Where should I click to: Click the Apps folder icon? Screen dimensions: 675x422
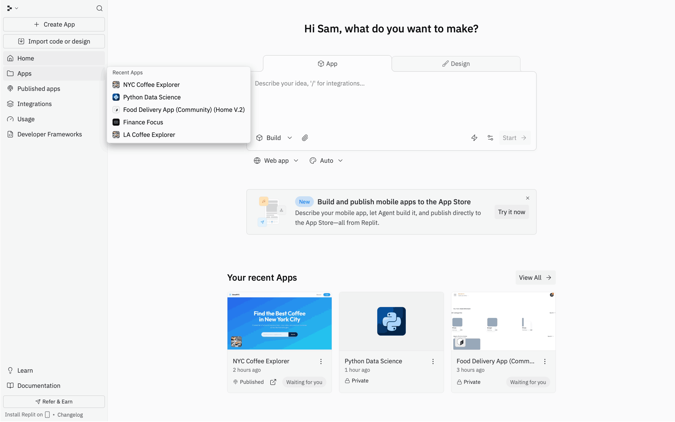tap(11, 73)
